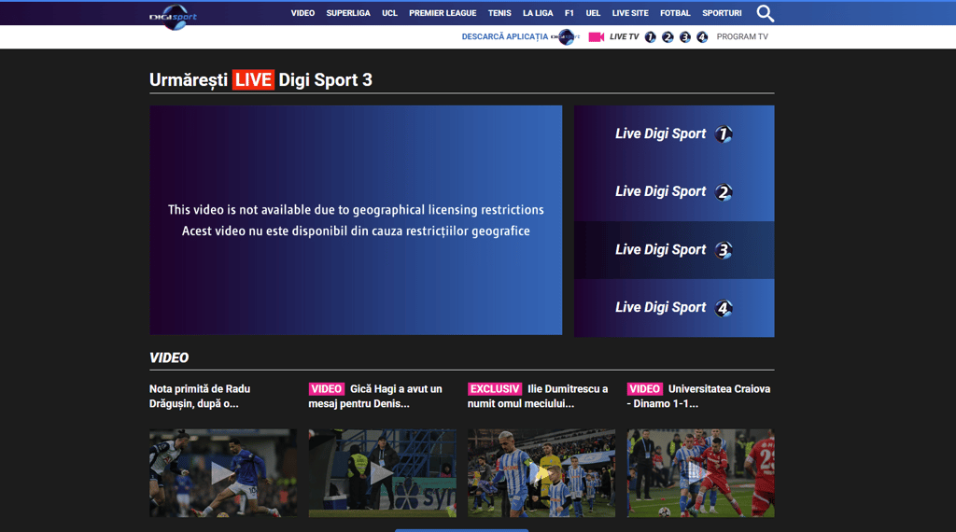Viewport: 956px width, 532px height.
Task: Open the VIDEO menu item
Action: tap(302, 13)
